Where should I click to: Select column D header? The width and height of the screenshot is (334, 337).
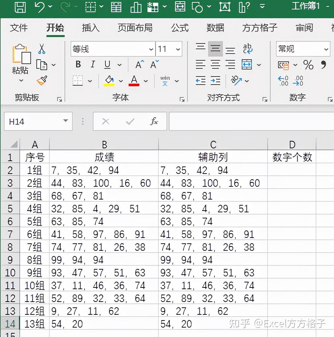[x=292, y=144]
